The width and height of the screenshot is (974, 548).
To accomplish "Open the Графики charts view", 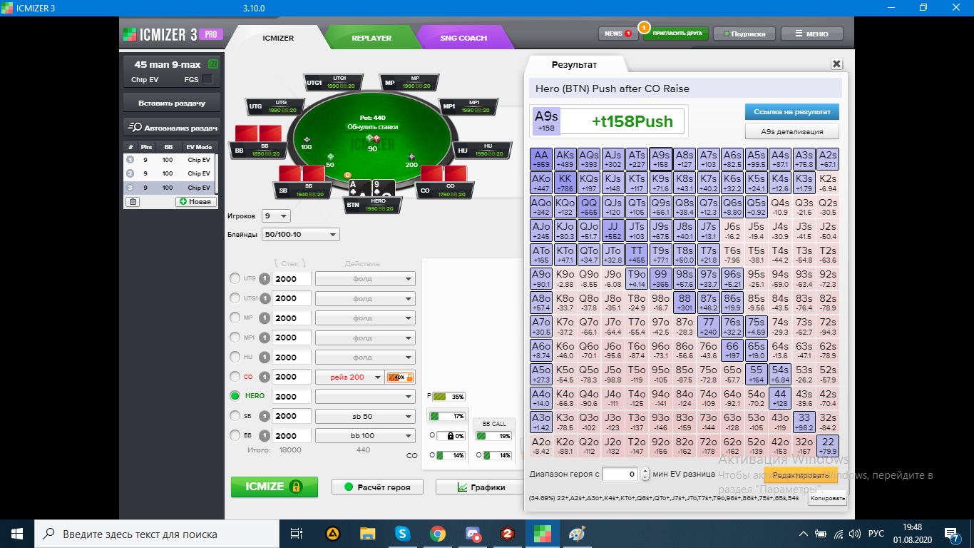I will (481, 487).
